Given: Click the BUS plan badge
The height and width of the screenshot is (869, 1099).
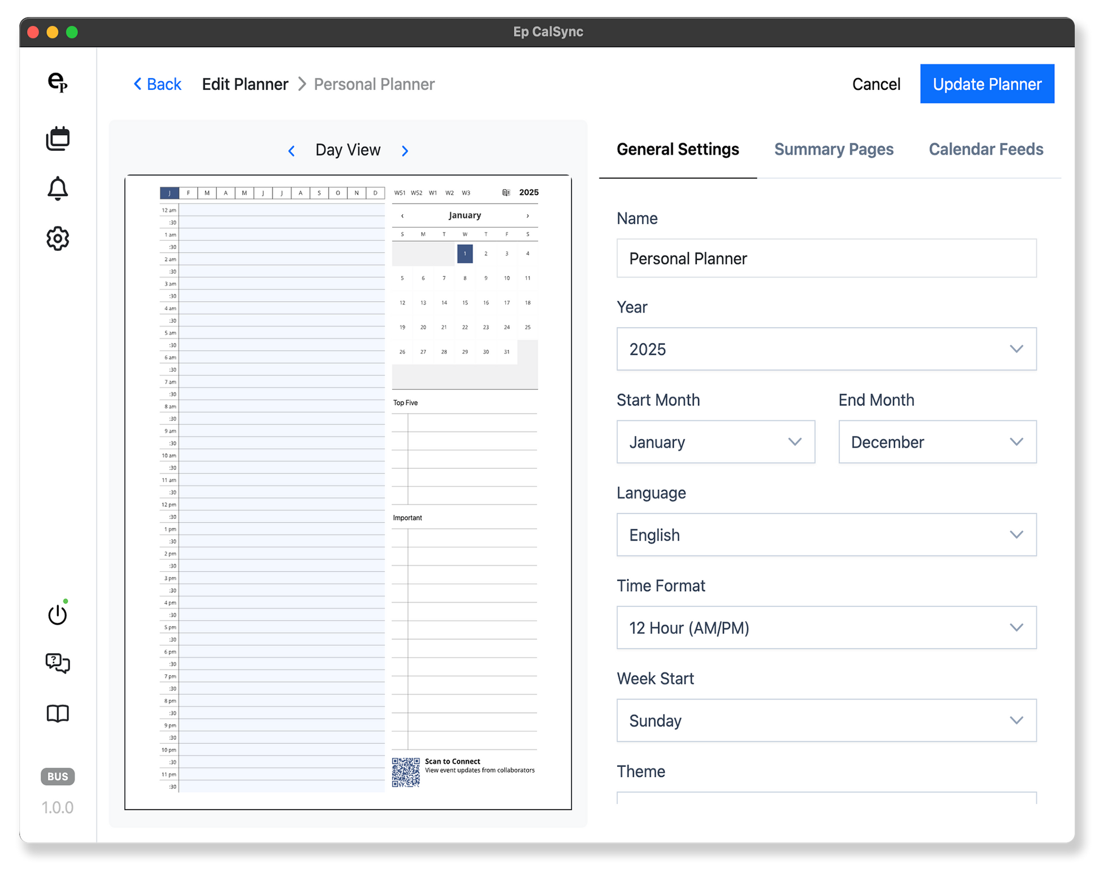Looking at the screenshot, I should (x=58, y=776).
